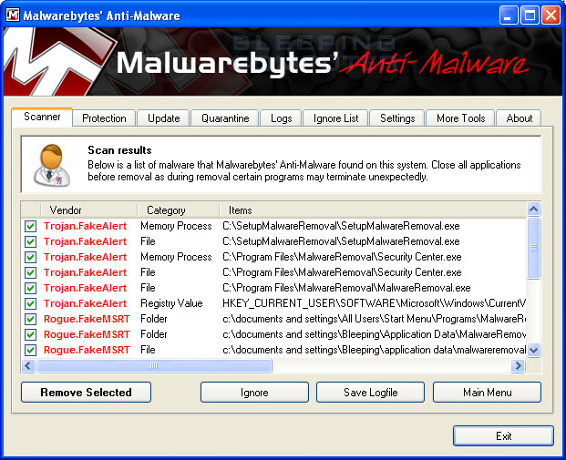The width and height of the screenshot is (566, 460).
Task: Click the Exit button
Action: pos(503,436)
